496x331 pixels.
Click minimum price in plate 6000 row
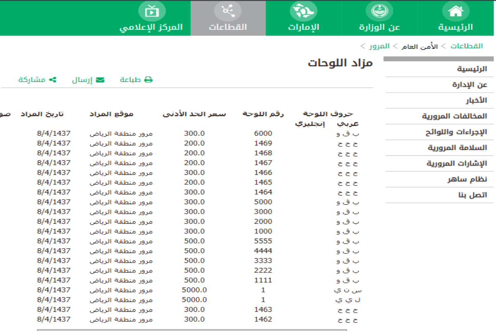pos(194,134)
